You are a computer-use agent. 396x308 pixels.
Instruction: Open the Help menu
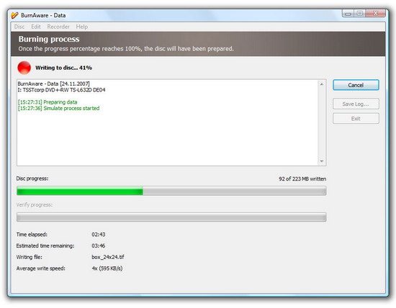pyautogui.click(x=82, y=27)
